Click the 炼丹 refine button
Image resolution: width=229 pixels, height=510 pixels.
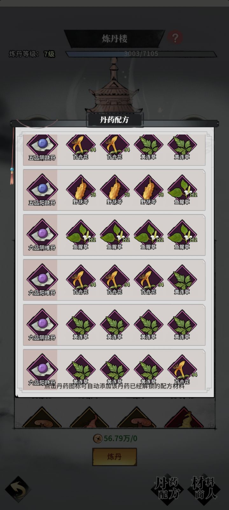click(114, 457)
